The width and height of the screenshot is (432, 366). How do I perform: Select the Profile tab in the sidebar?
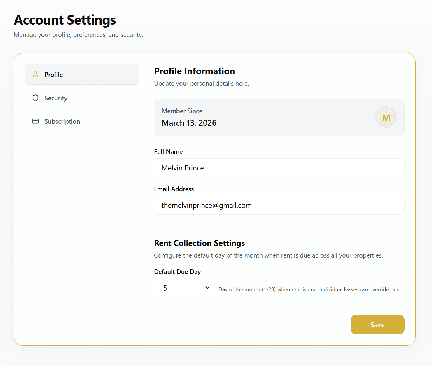(x=54, y=75)
